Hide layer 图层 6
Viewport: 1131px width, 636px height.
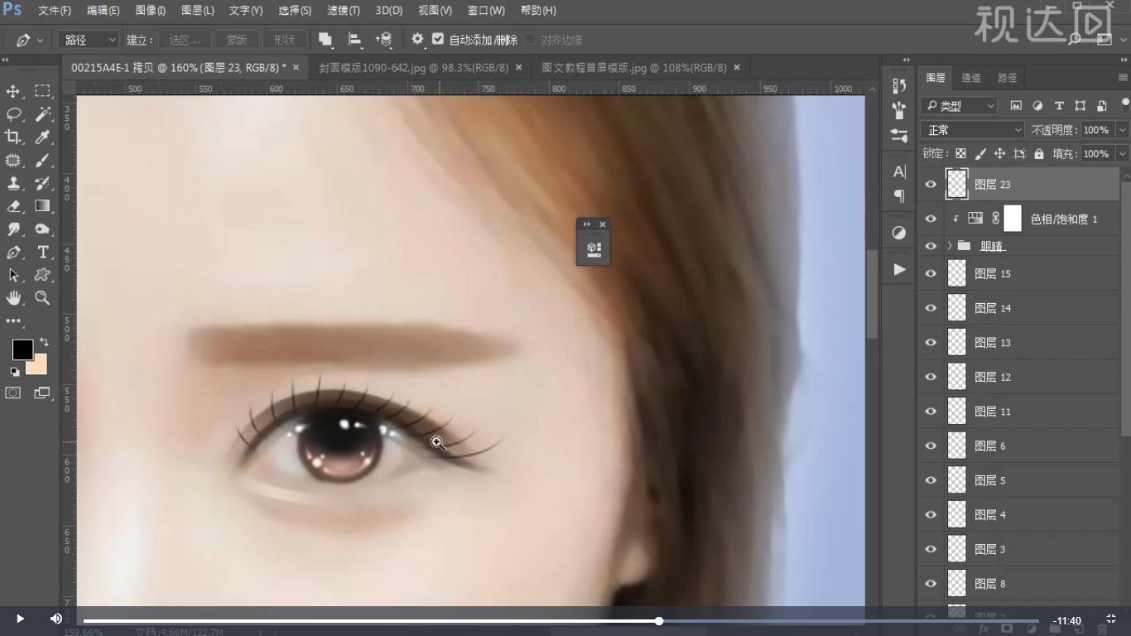931,446
